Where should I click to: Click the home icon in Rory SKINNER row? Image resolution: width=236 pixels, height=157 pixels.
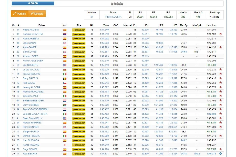pos(221,127)
